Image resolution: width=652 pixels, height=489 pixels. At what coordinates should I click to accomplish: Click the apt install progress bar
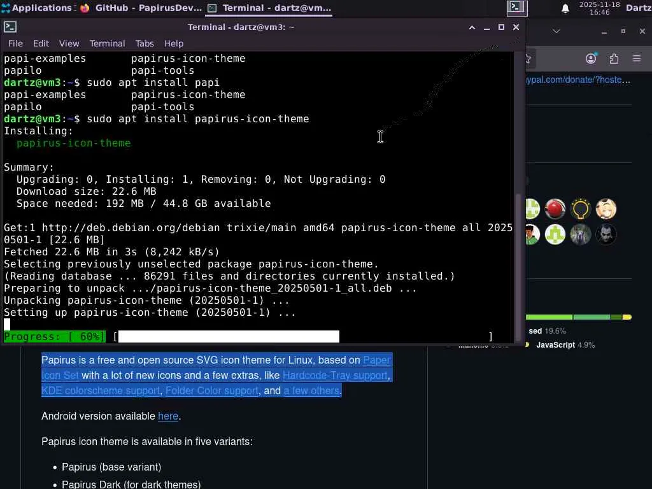pyautogui.click(x=302, y=336)
